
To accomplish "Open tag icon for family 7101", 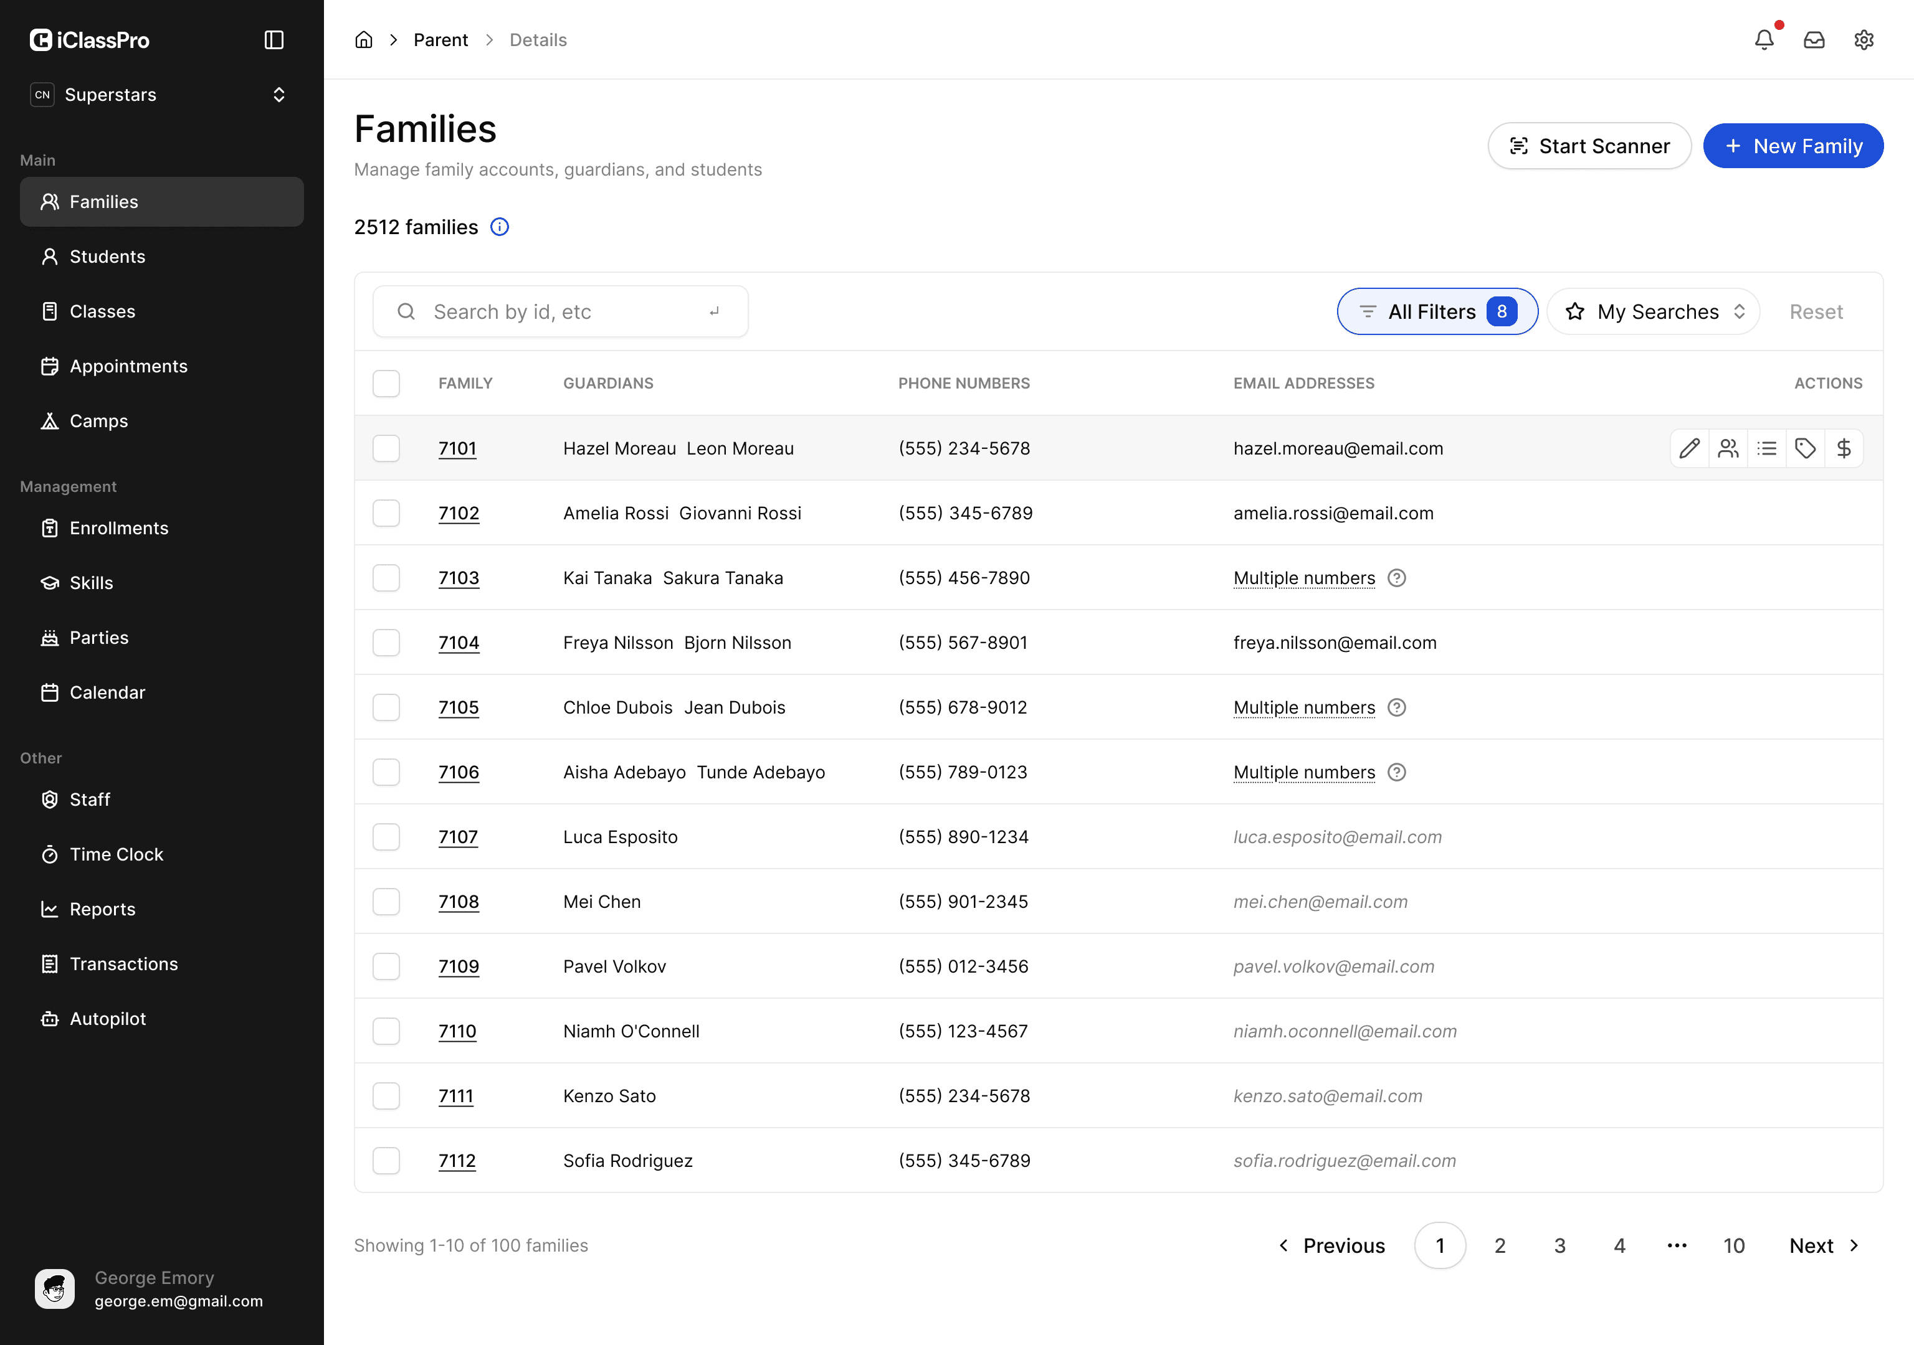I will pyautogui.click(x=1805, y=448).
